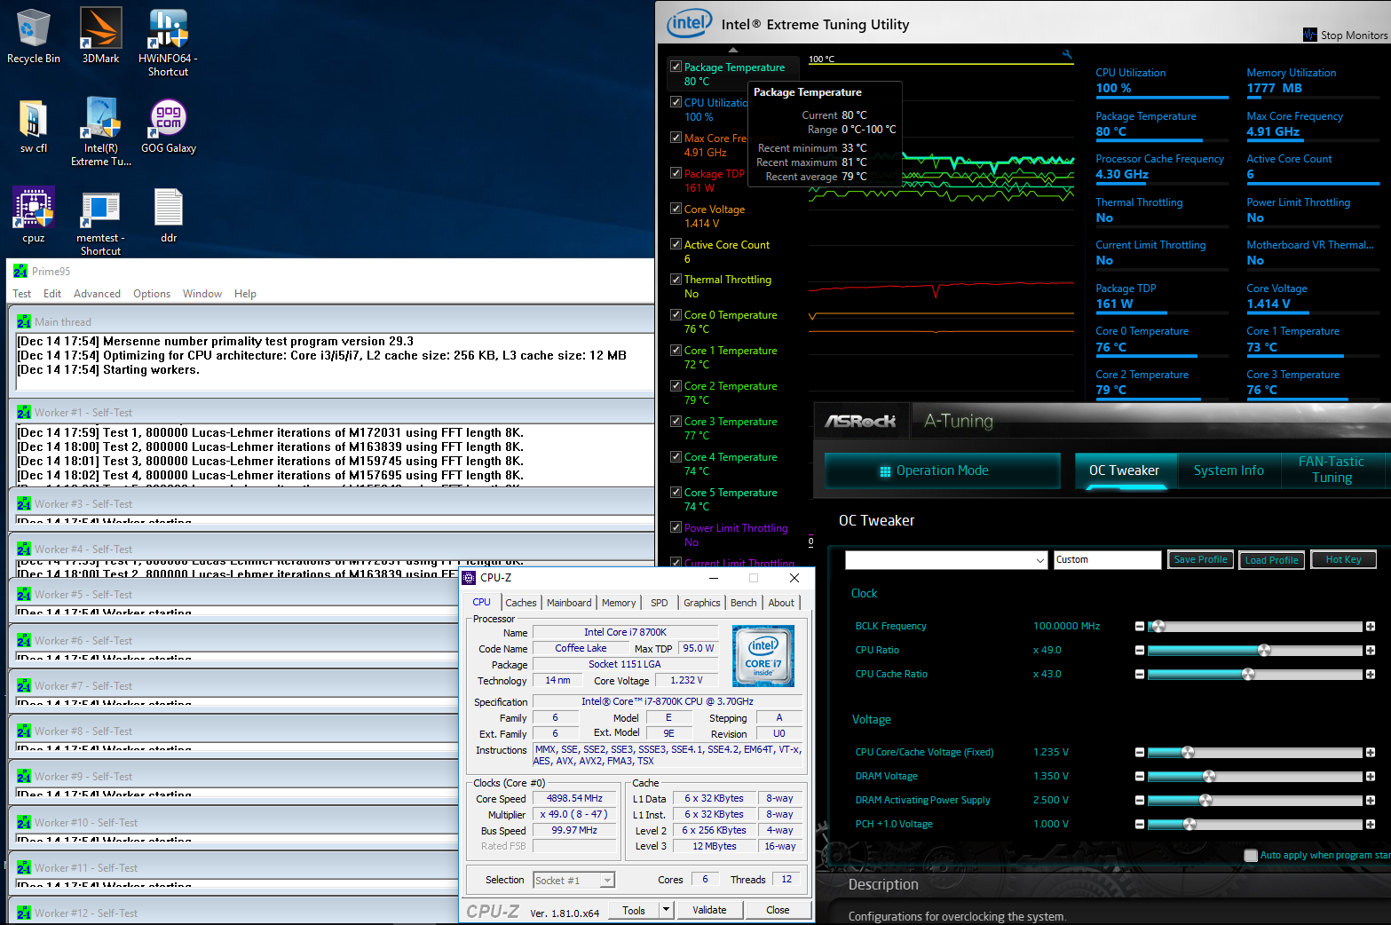
Task: Switch to the CPU-Z Mainboard tab
Action: coord(569,603)
